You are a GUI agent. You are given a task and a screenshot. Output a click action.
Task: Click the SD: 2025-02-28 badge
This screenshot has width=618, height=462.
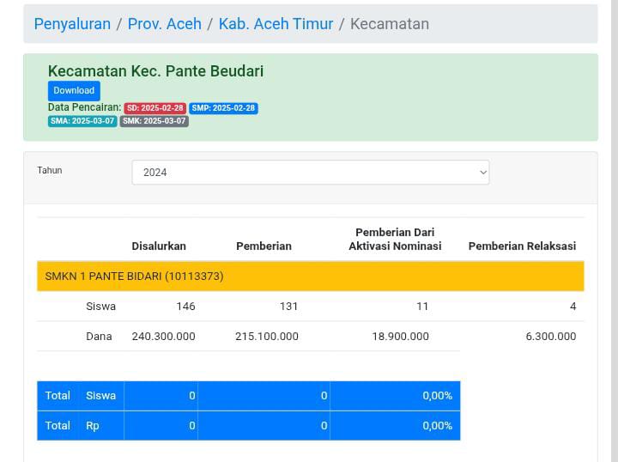coord(155,108)
